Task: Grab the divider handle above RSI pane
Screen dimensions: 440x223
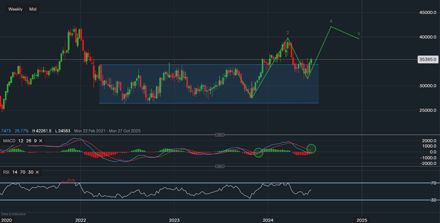Action: [x=220, y=166]
